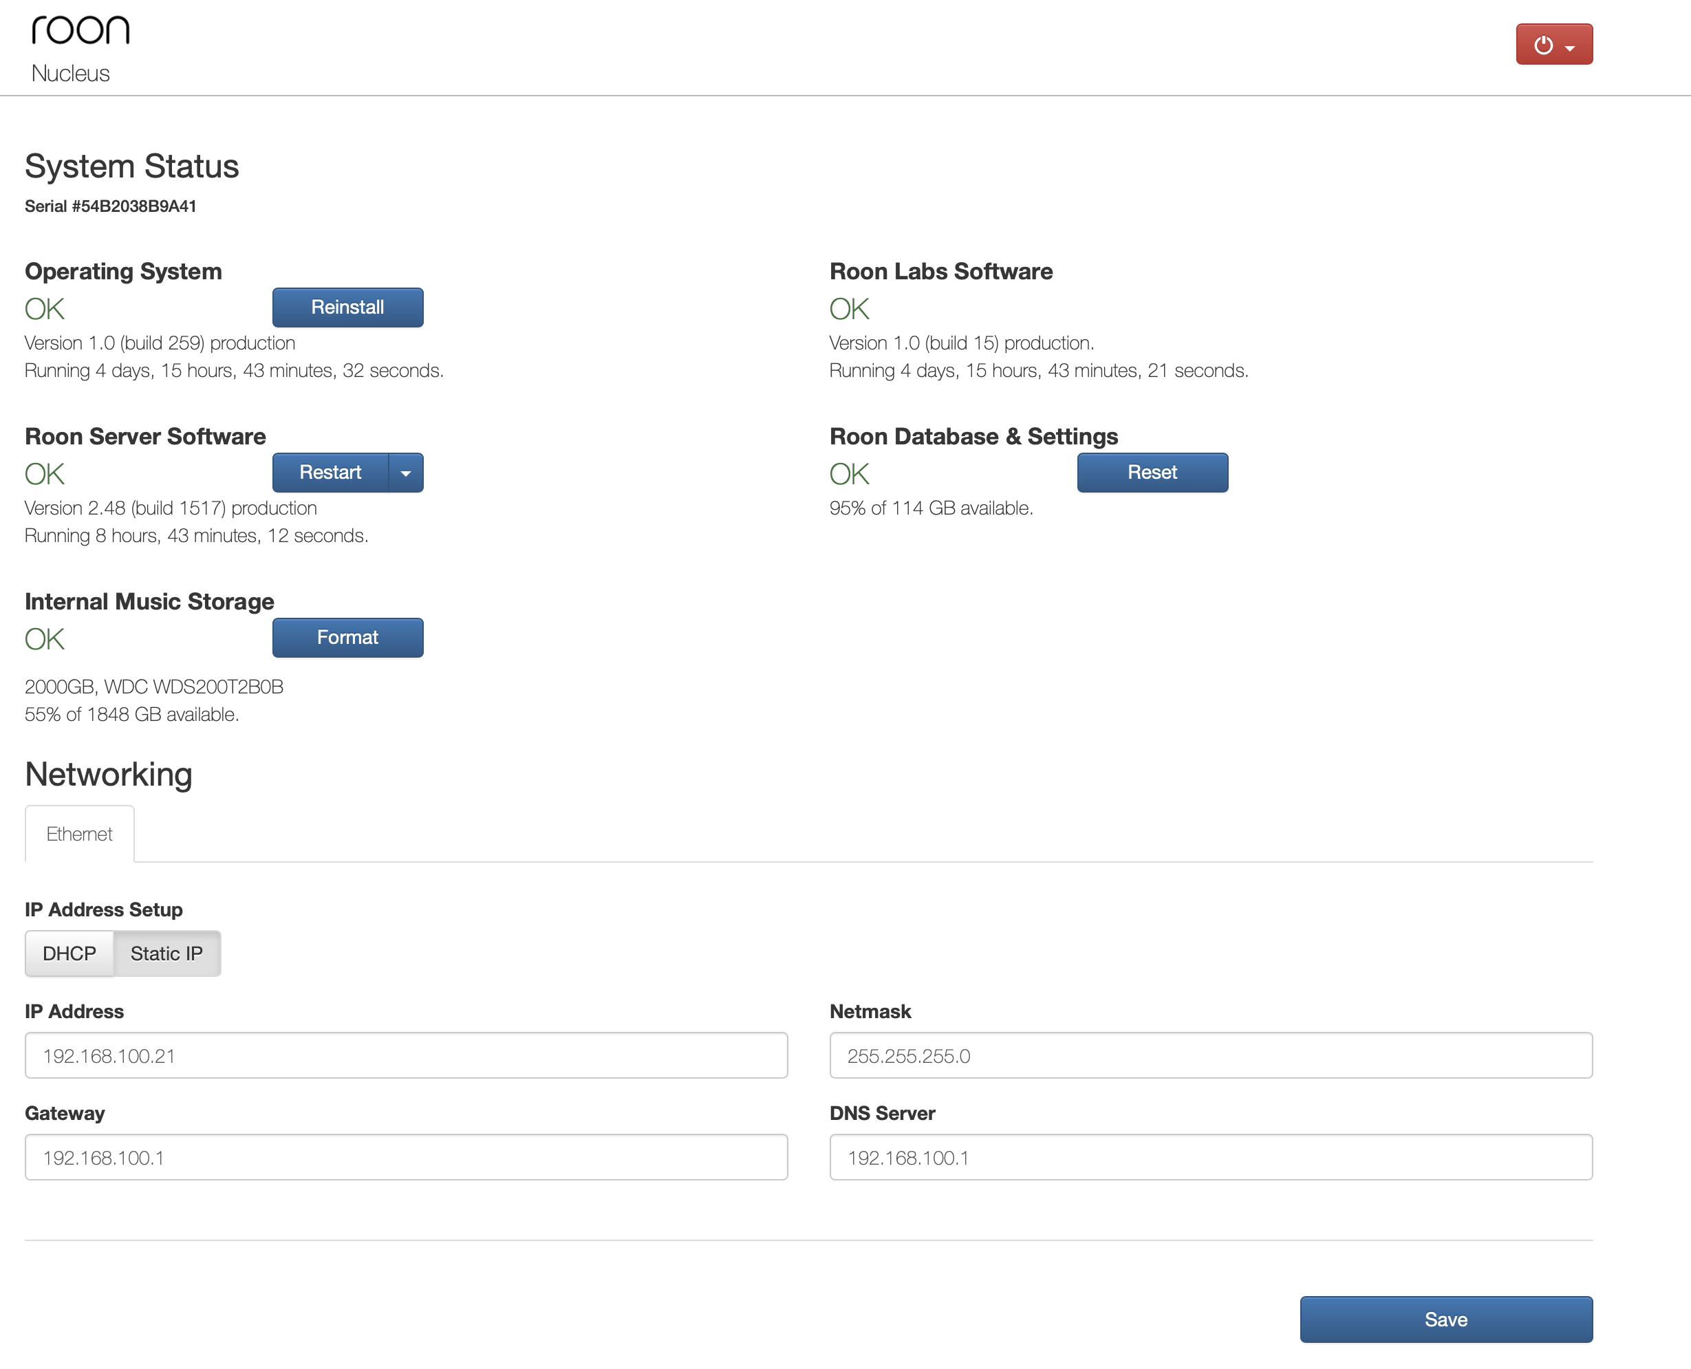The height and width of the screenshot is (1369, 1691).
Task: Click the text 'Running 8 hours, 43 minutes, 12 seconds.'
Action: coord(196,535)
